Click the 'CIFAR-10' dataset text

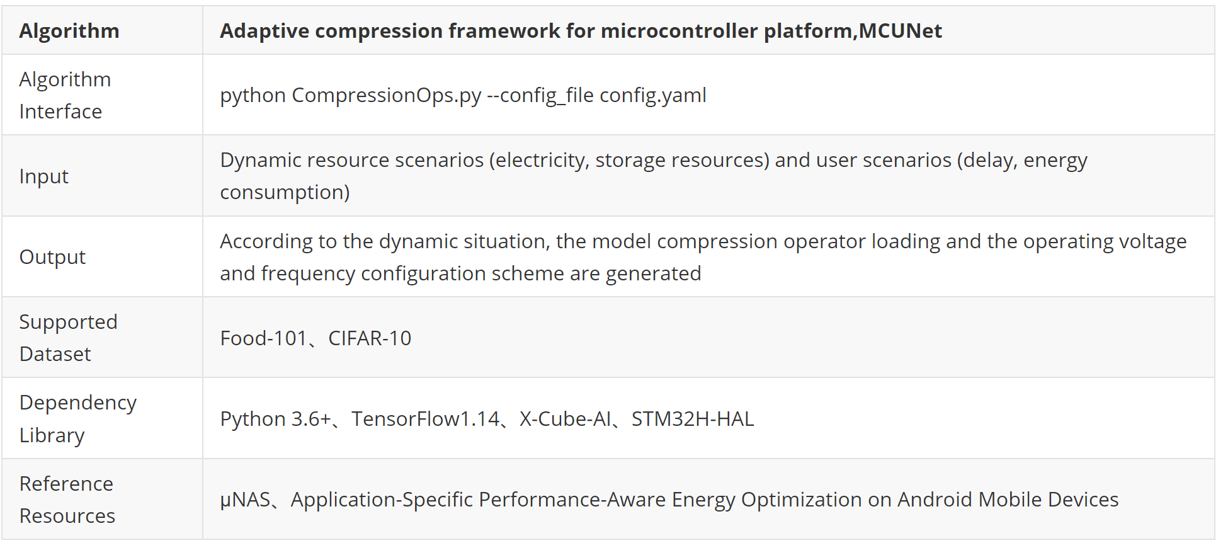point(370,338)
